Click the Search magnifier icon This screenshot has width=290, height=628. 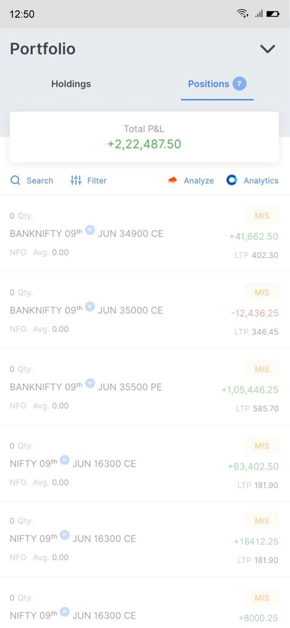coord(15,180)
